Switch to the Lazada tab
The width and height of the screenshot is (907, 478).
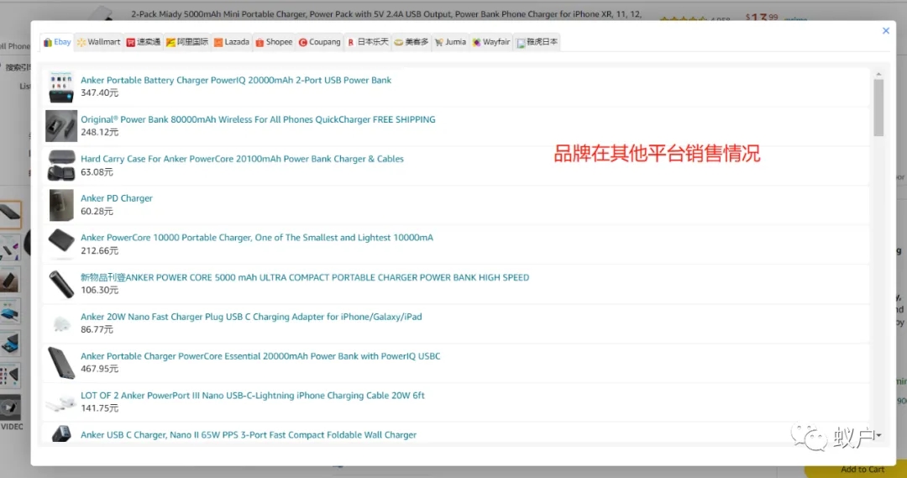(232, 42)
